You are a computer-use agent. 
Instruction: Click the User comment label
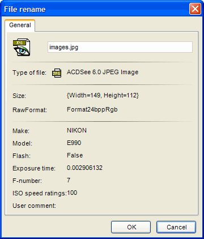35,206
